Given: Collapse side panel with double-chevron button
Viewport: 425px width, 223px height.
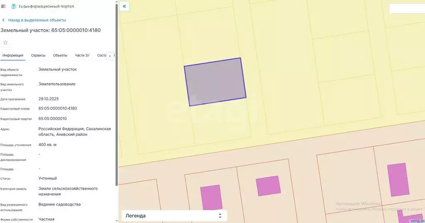Looking at the screenshot, I should [x=125, y=6].
